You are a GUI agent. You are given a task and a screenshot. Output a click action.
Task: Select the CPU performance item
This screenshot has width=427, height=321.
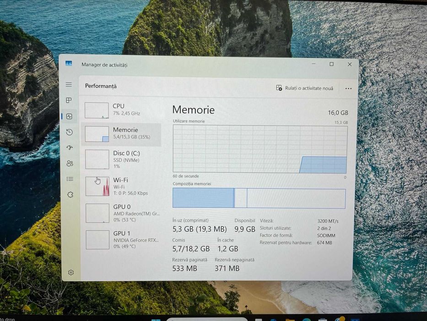click(x=121, y=110)
